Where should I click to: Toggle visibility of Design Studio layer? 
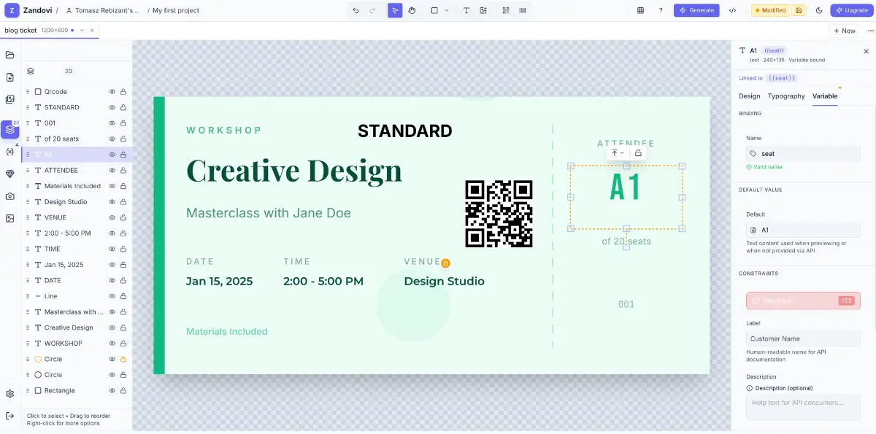[x=112, y=202]
